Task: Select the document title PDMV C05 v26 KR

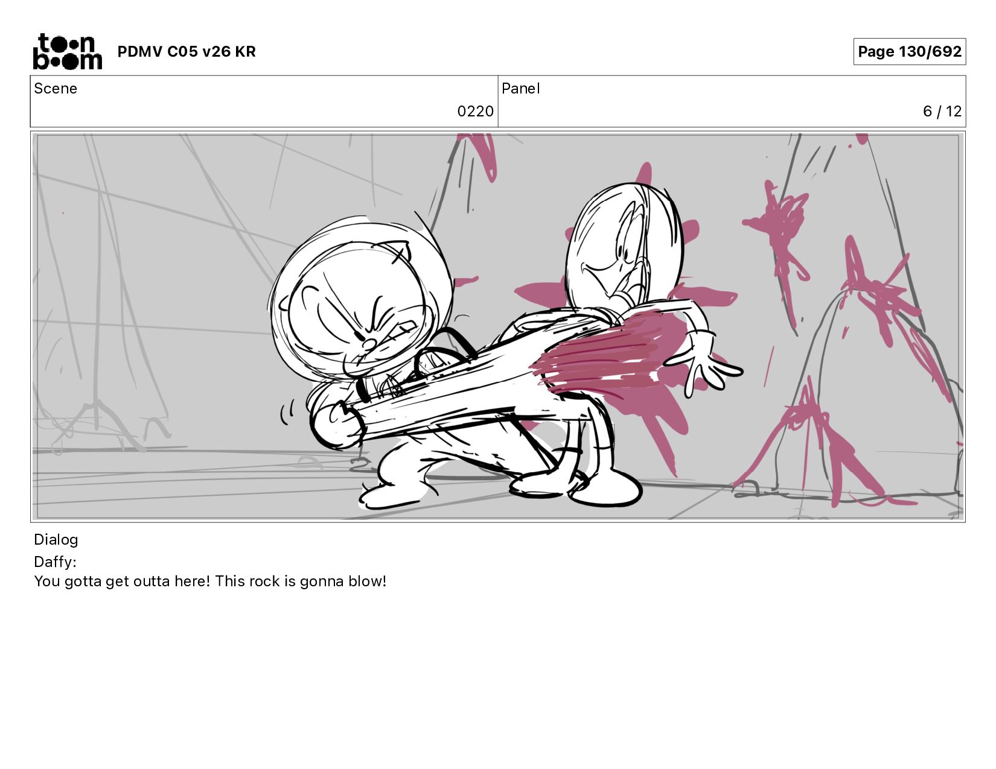Action: pos(187,52)
